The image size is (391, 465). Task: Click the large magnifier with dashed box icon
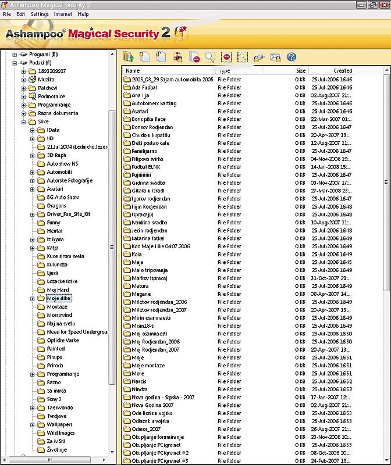pos(210,56)
